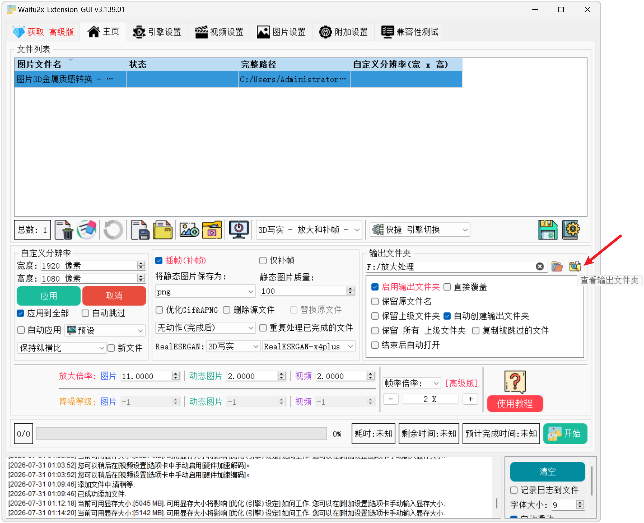Viewport: 644px width, 523px height.
Task: Expand 预设 resolution preset dropdown
Action: pyautogui.click(x=105, y=330)
